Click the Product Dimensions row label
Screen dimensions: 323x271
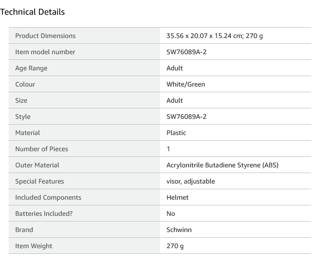(45, 36)
